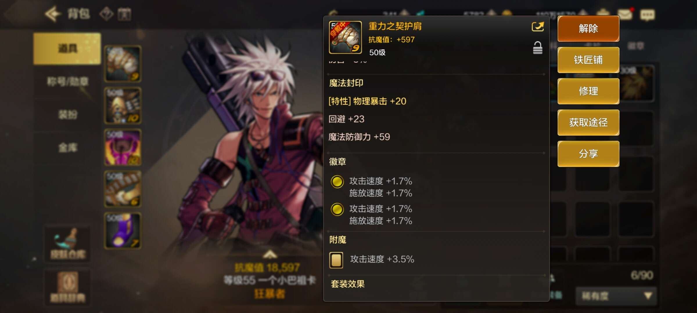Select the belt equipment slot

(x=123, y=189)
